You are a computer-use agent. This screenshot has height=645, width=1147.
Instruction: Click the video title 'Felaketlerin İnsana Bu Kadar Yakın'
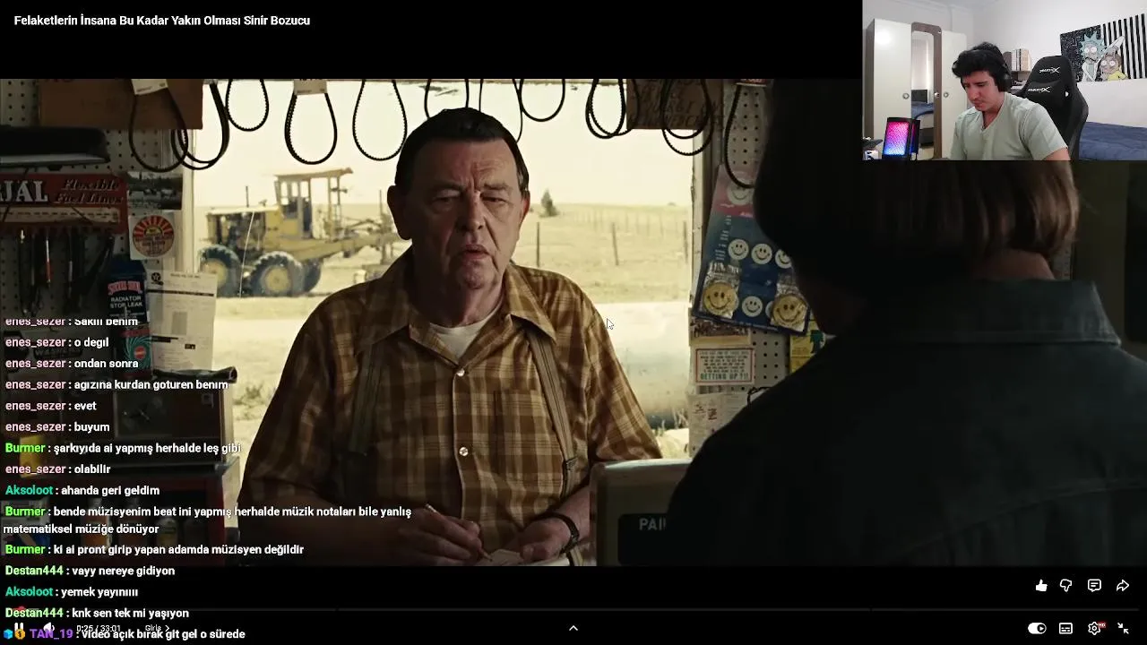pyautogui.click(x=162, y=21)
